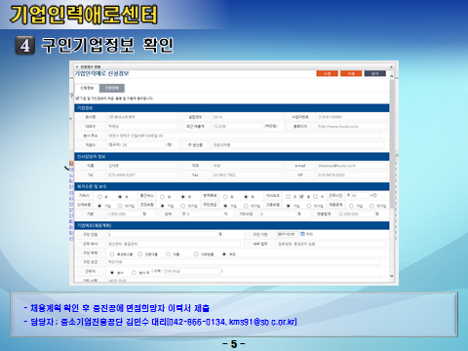
Task: Click the scrollbar down arrow in the form
Action: tap(392, 276)
